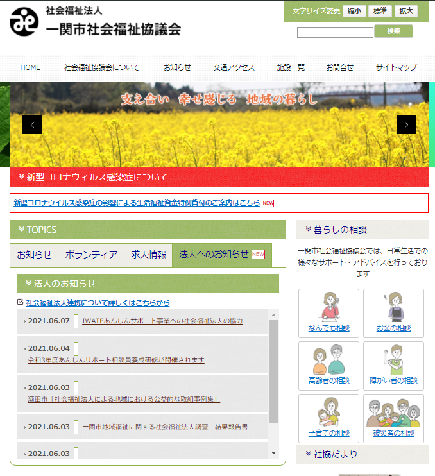Open the 被災者の相談 link
Screen dimensions: 435x476
[393, 434]
